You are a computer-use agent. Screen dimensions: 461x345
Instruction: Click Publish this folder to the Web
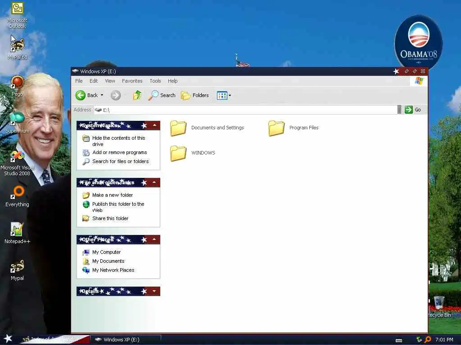pos(118,207)
